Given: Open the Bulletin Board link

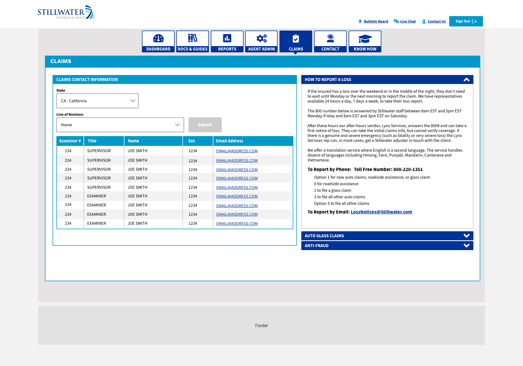Looking at the screenshot, I should 376,22.
